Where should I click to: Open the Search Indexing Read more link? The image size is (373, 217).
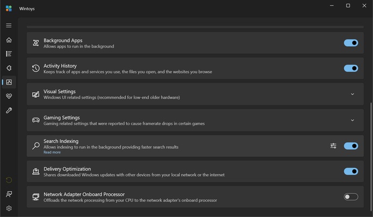(x=52, y=152)
